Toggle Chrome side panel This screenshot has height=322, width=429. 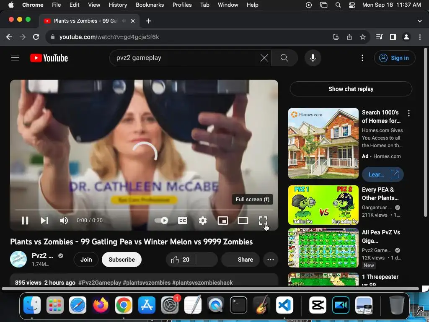click(x=393, y=37)
